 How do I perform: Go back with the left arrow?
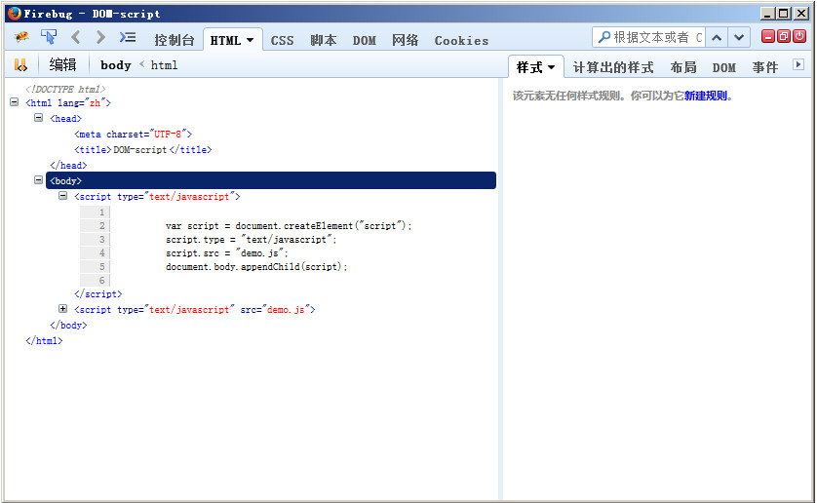click(75, 38)
